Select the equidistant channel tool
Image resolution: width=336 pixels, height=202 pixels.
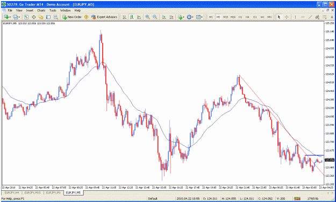coord(317,17)
